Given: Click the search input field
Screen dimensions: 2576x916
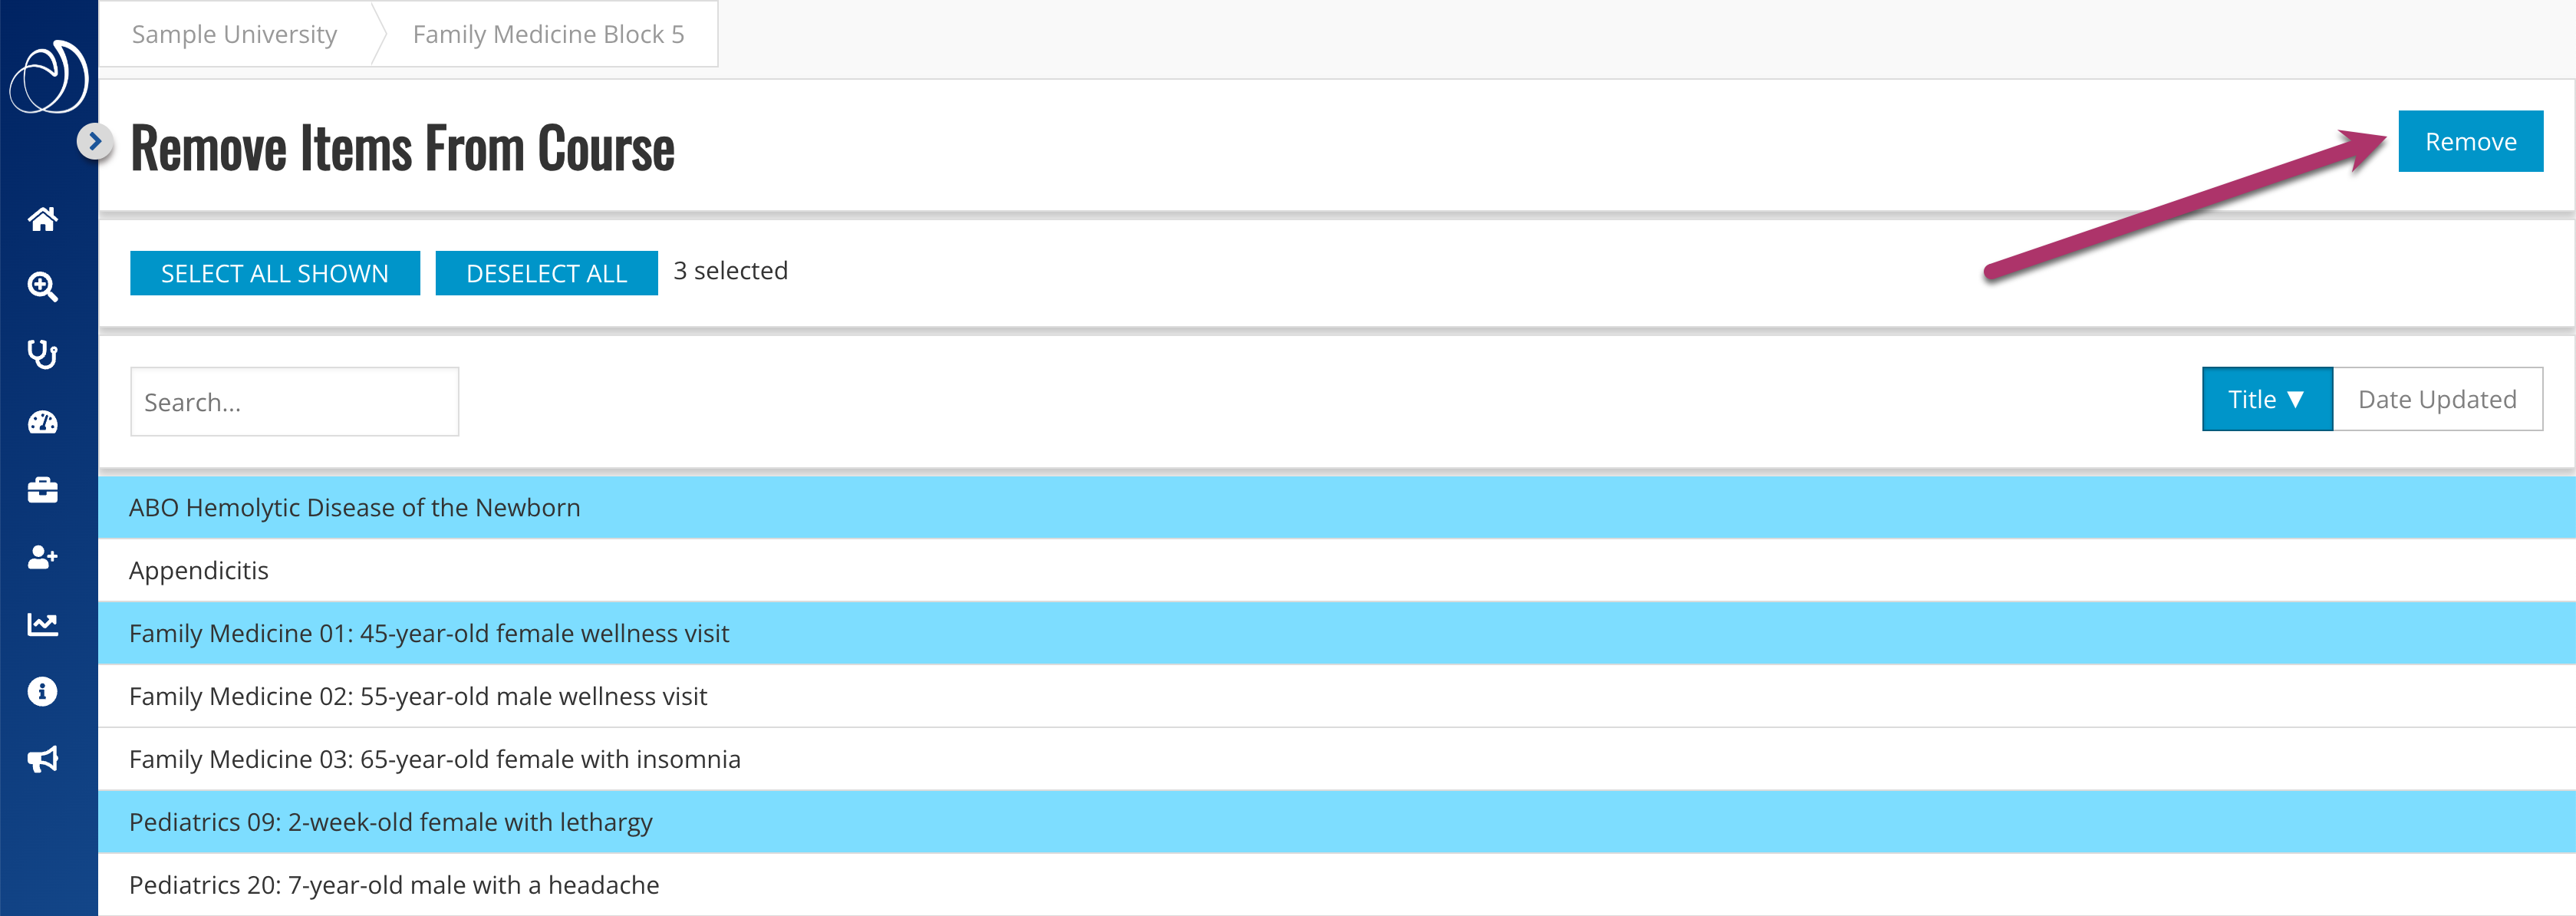Looking at the screenshot, I should point(292,400).
